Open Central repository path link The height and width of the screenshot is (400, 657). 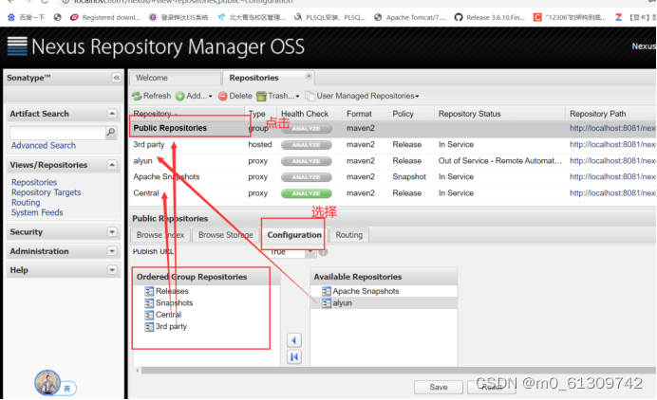612,193
